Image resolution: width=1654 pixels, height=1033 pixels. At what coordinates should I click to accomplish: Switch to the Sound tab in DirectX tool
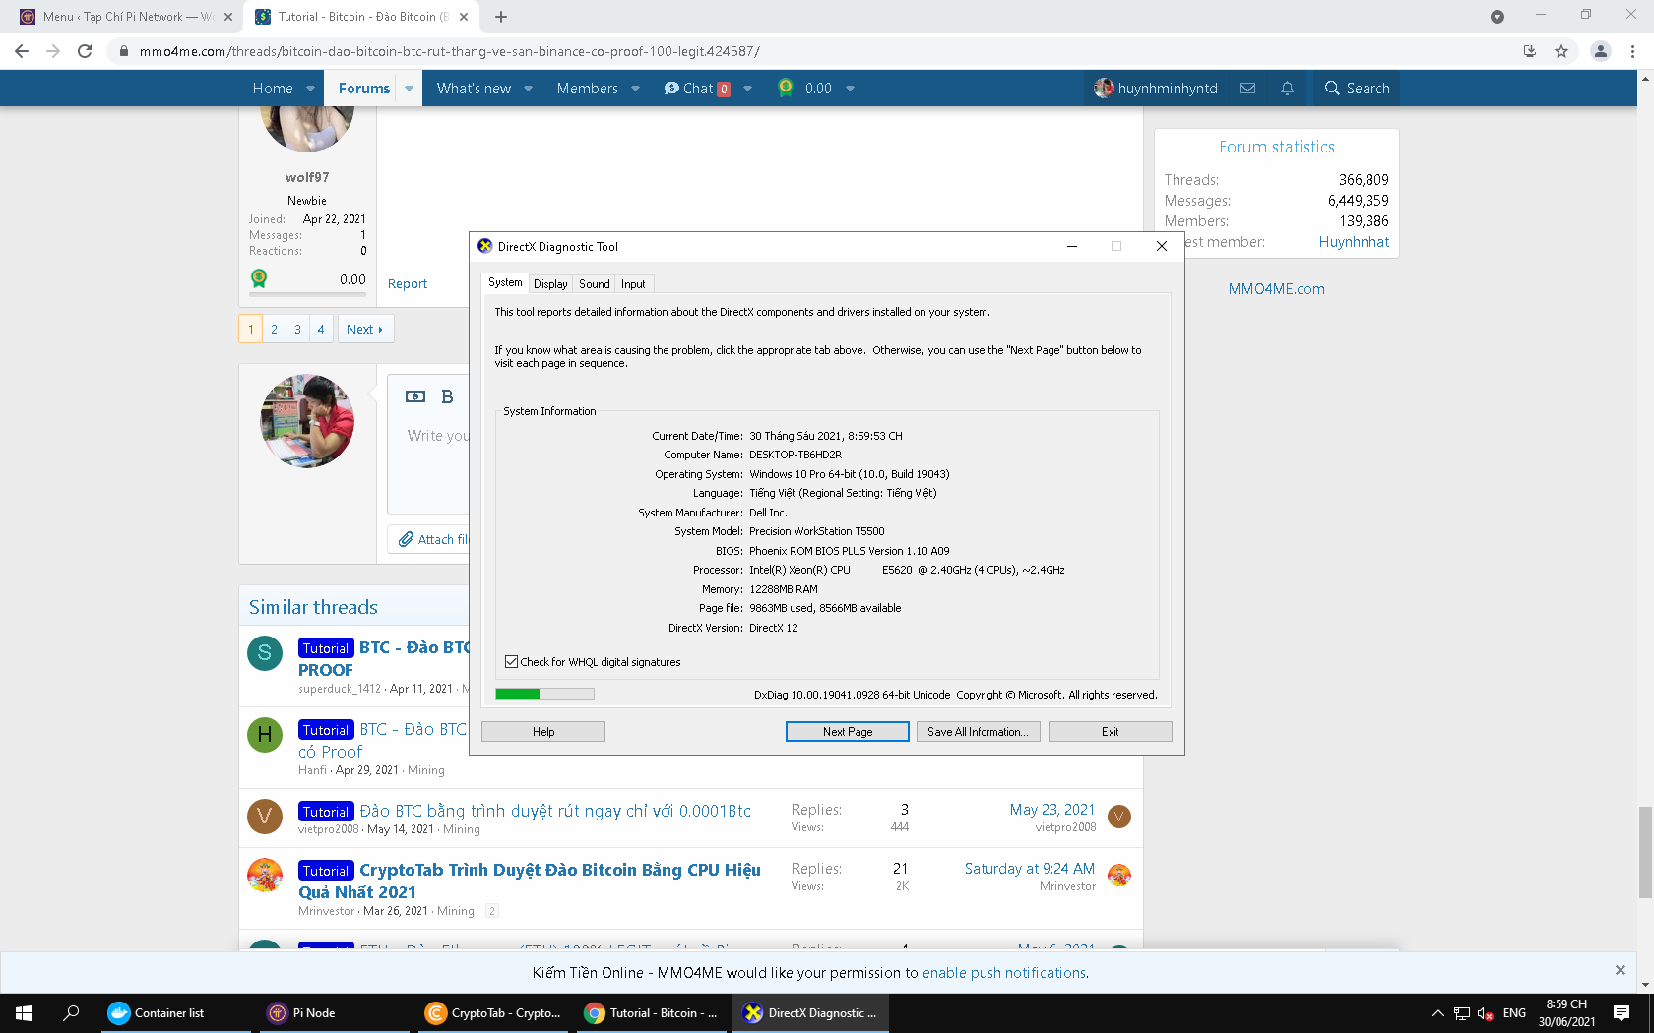pyautogui.click(x=595, y=284)
